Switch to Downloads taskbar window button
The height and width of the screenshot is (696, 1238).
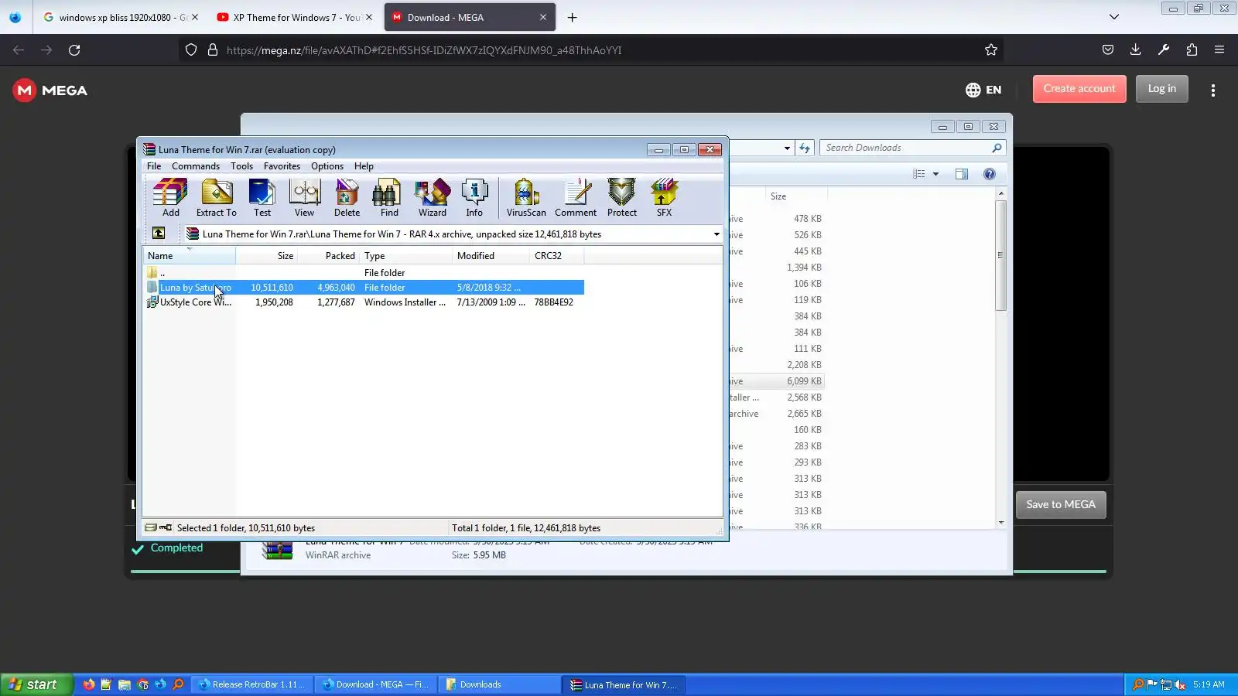point(499,684)
